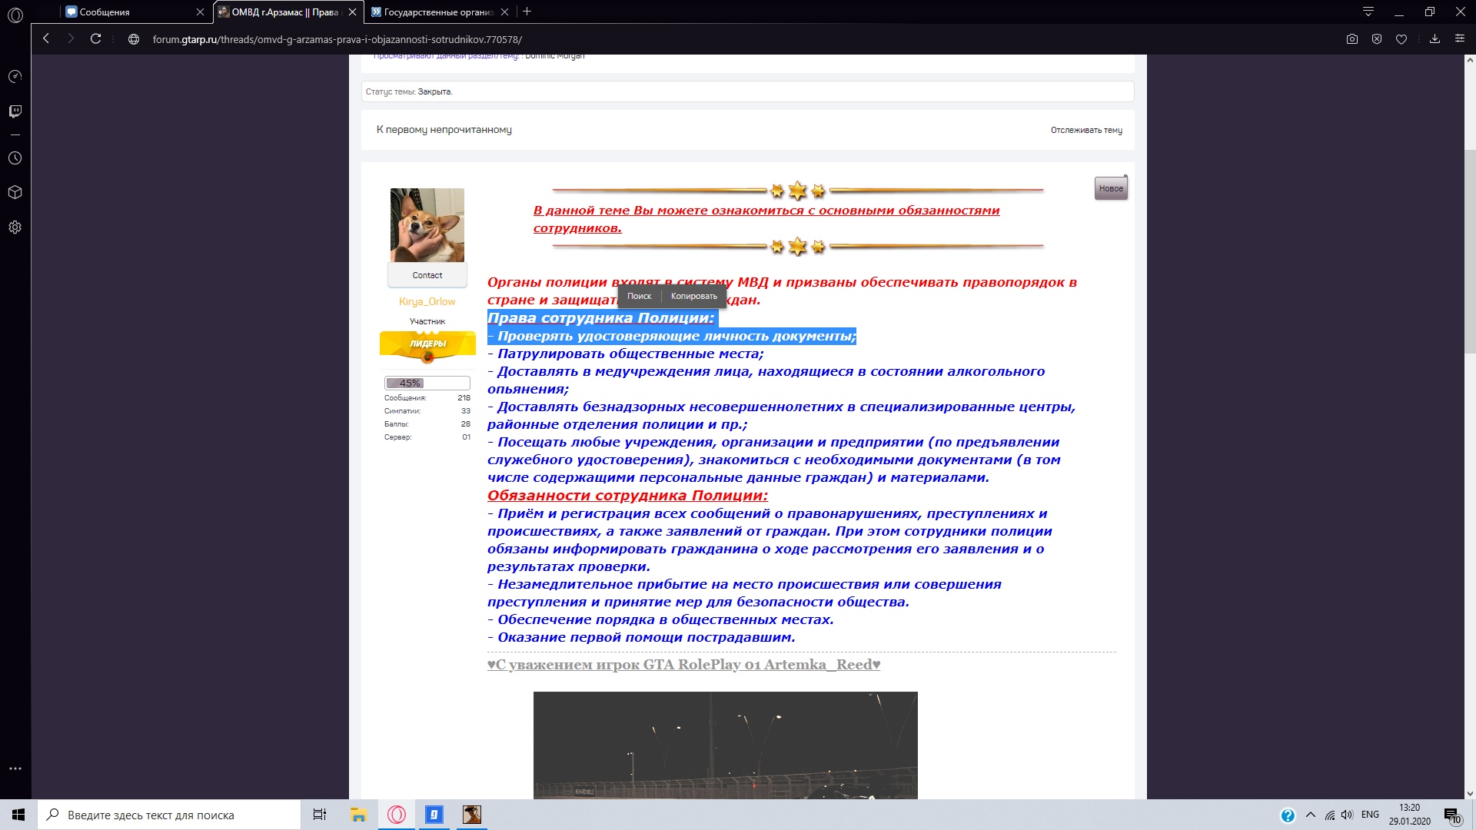Image resolution: width=1476 pixels, height=830 pixels.
Task: Open Kirya_Orlow user profile link
Action: click(427, 302)
